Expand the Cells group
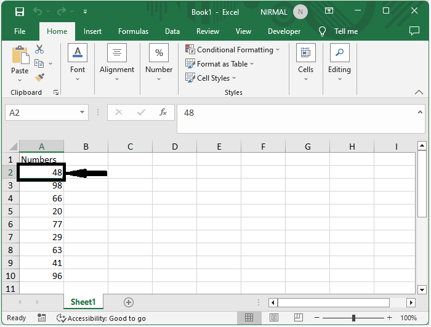Screen dimensions: 431x327 [x=305, y=62]
